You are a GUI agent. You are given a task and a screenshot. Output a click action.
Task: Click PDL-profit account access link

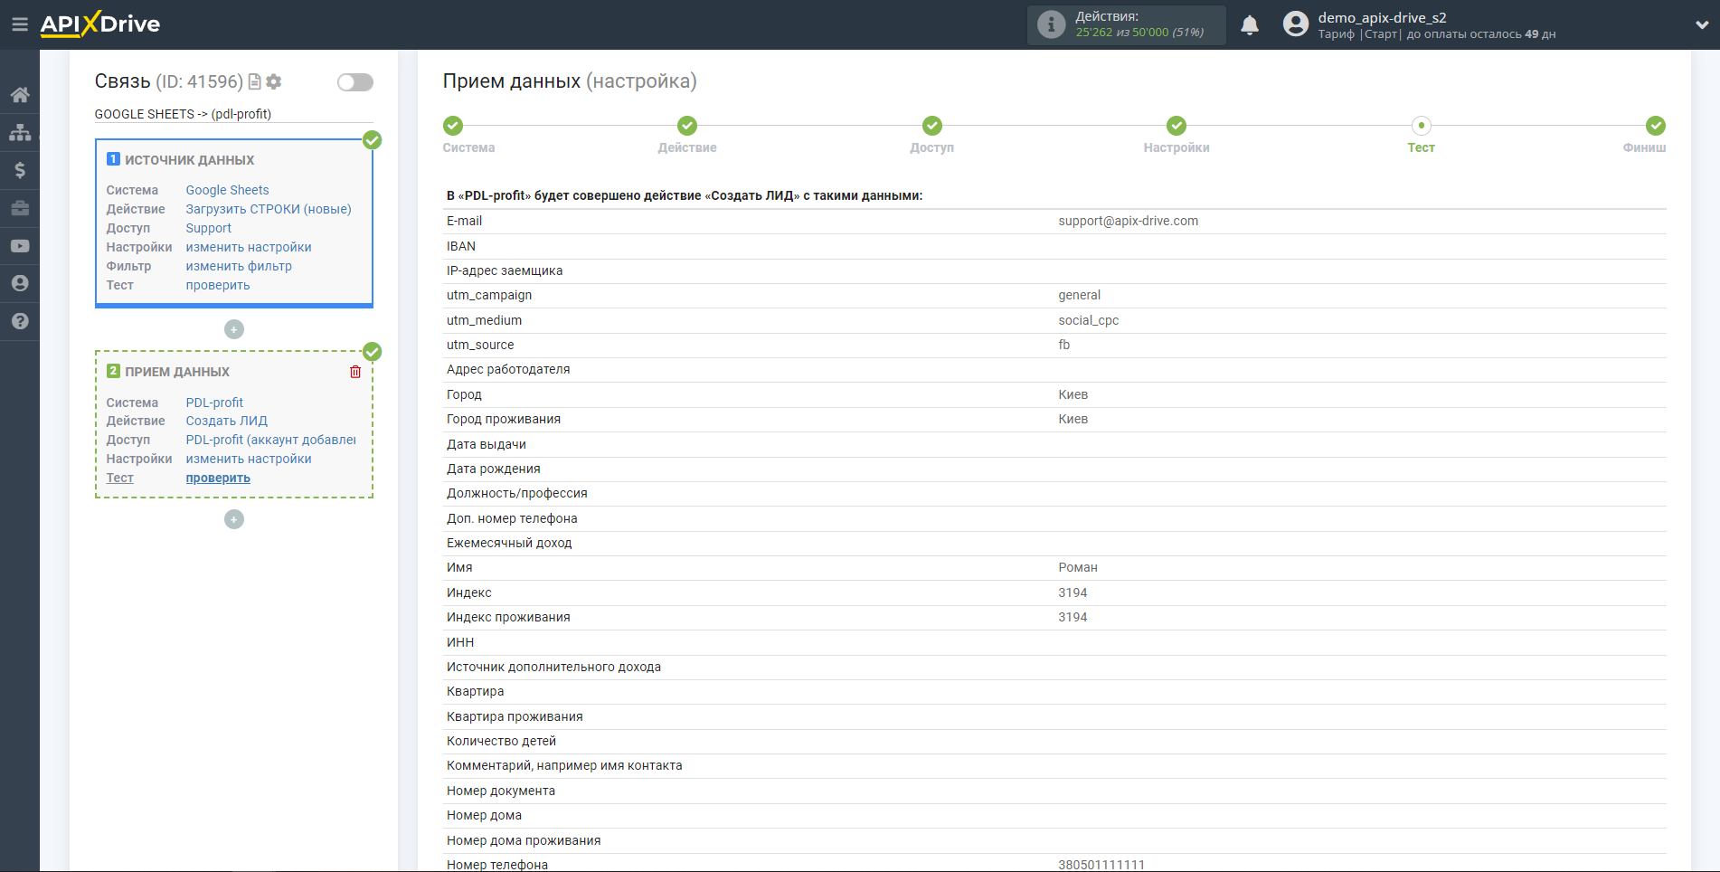coord(270,440)
